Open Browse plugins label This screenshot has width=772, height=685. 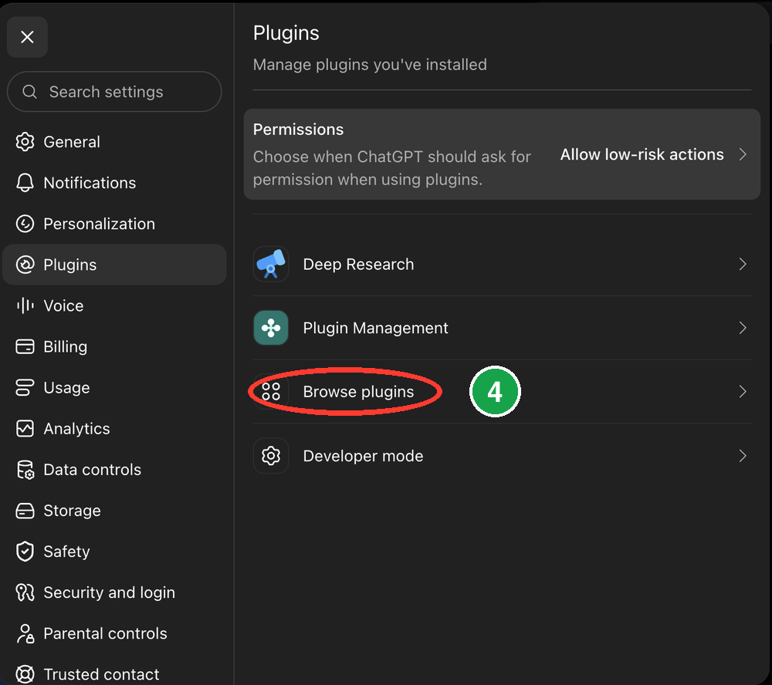(x=358, y=392)
